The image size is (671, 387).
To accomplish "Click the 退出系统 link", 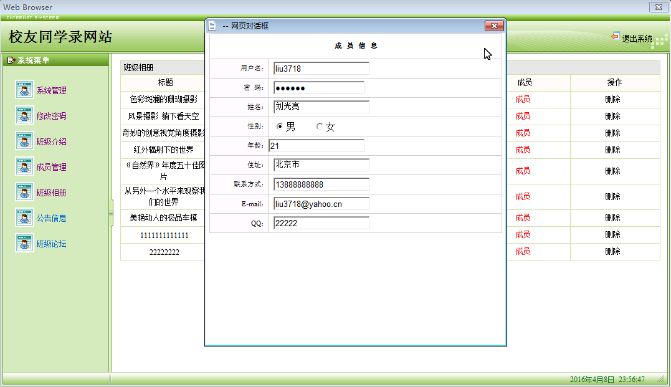I will 637,39.
